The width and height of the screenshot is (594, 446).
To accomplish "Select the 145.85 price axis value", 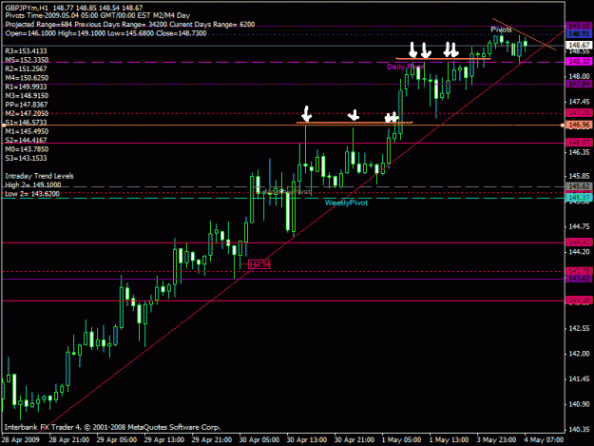I will pos(579,176).
